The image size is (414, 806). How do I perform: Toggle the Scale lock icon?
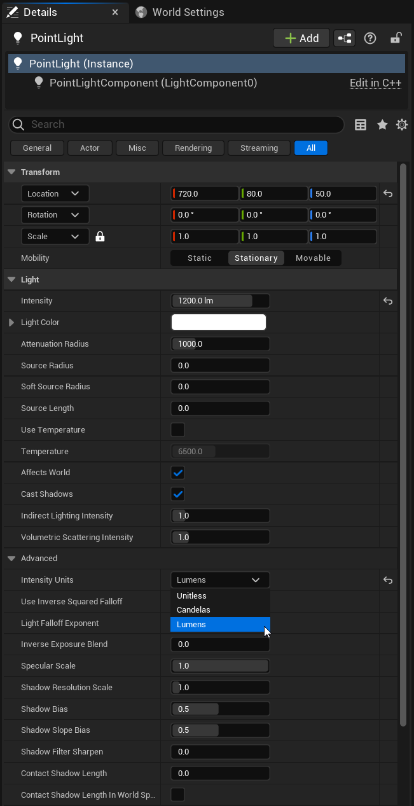pos(100,237)
